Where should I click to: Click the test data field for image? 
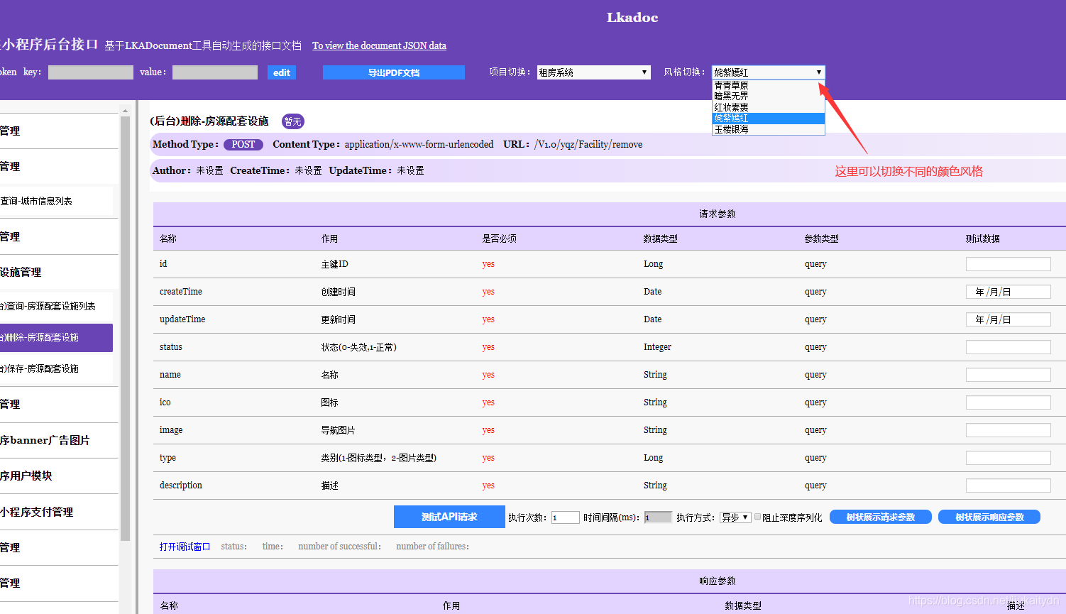[1008, 430]
